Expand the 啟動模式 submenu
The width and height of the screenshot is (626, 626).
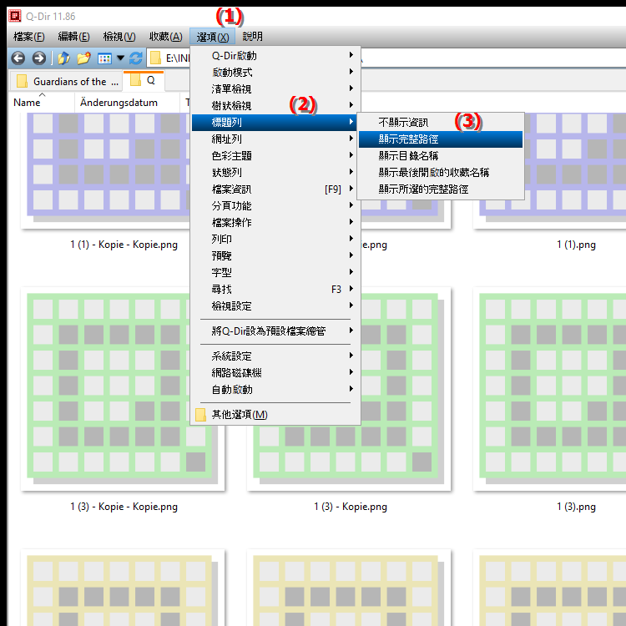pos(275,73)
